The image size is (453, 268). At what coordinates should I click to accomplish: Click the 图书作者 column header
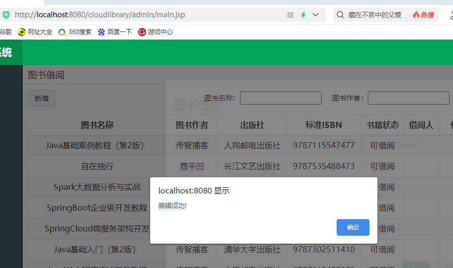[192, 125]
